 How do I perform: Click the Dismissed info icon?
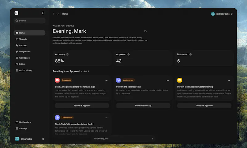190,54
